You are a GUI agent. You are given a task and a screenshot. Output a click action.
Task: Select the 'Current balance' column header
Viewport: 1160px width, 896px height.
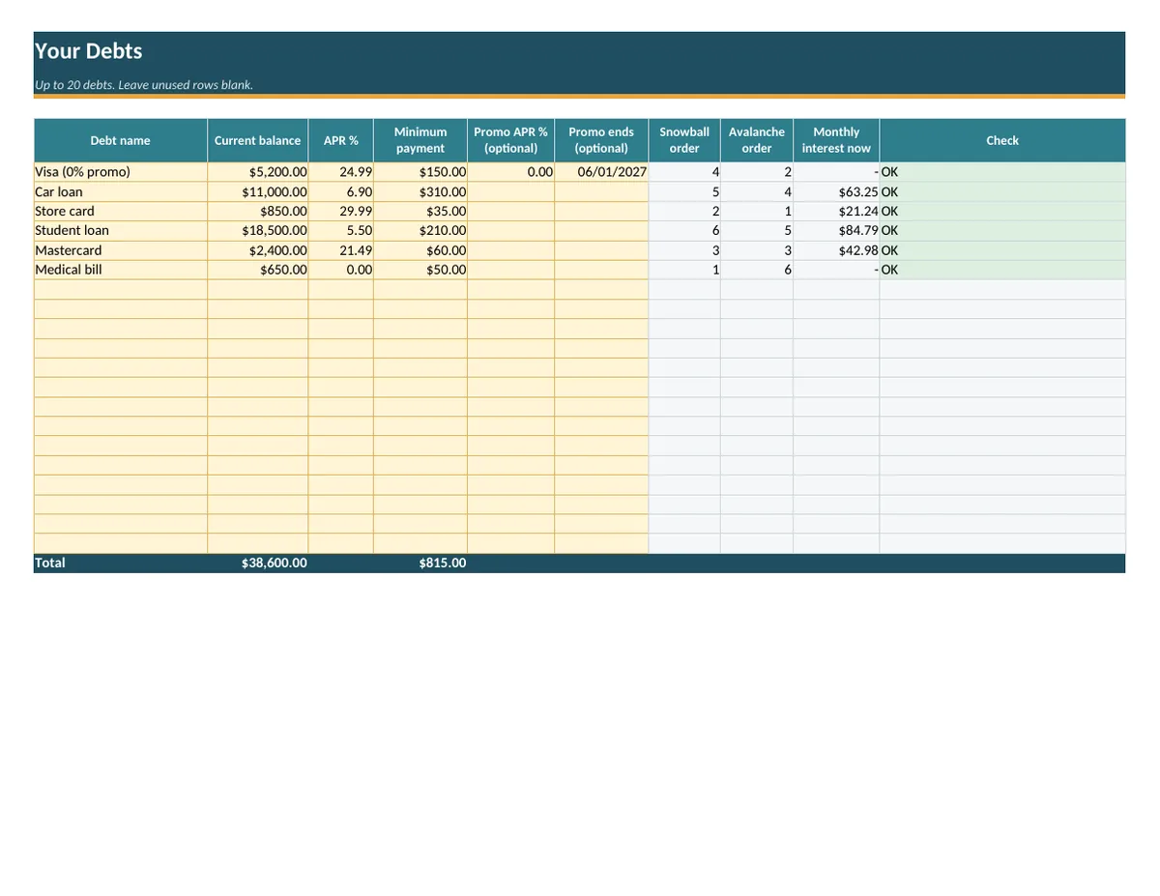(x=257, y=140)
